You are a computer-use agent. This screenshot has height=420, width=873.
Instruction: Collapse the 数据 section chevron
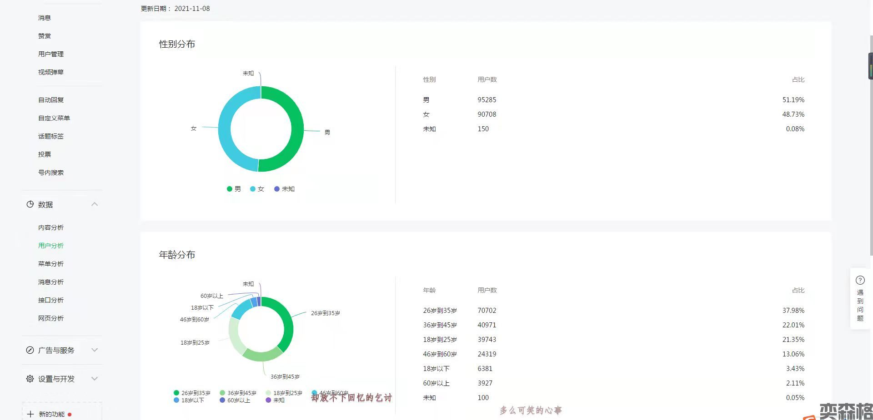pos(95,204)
